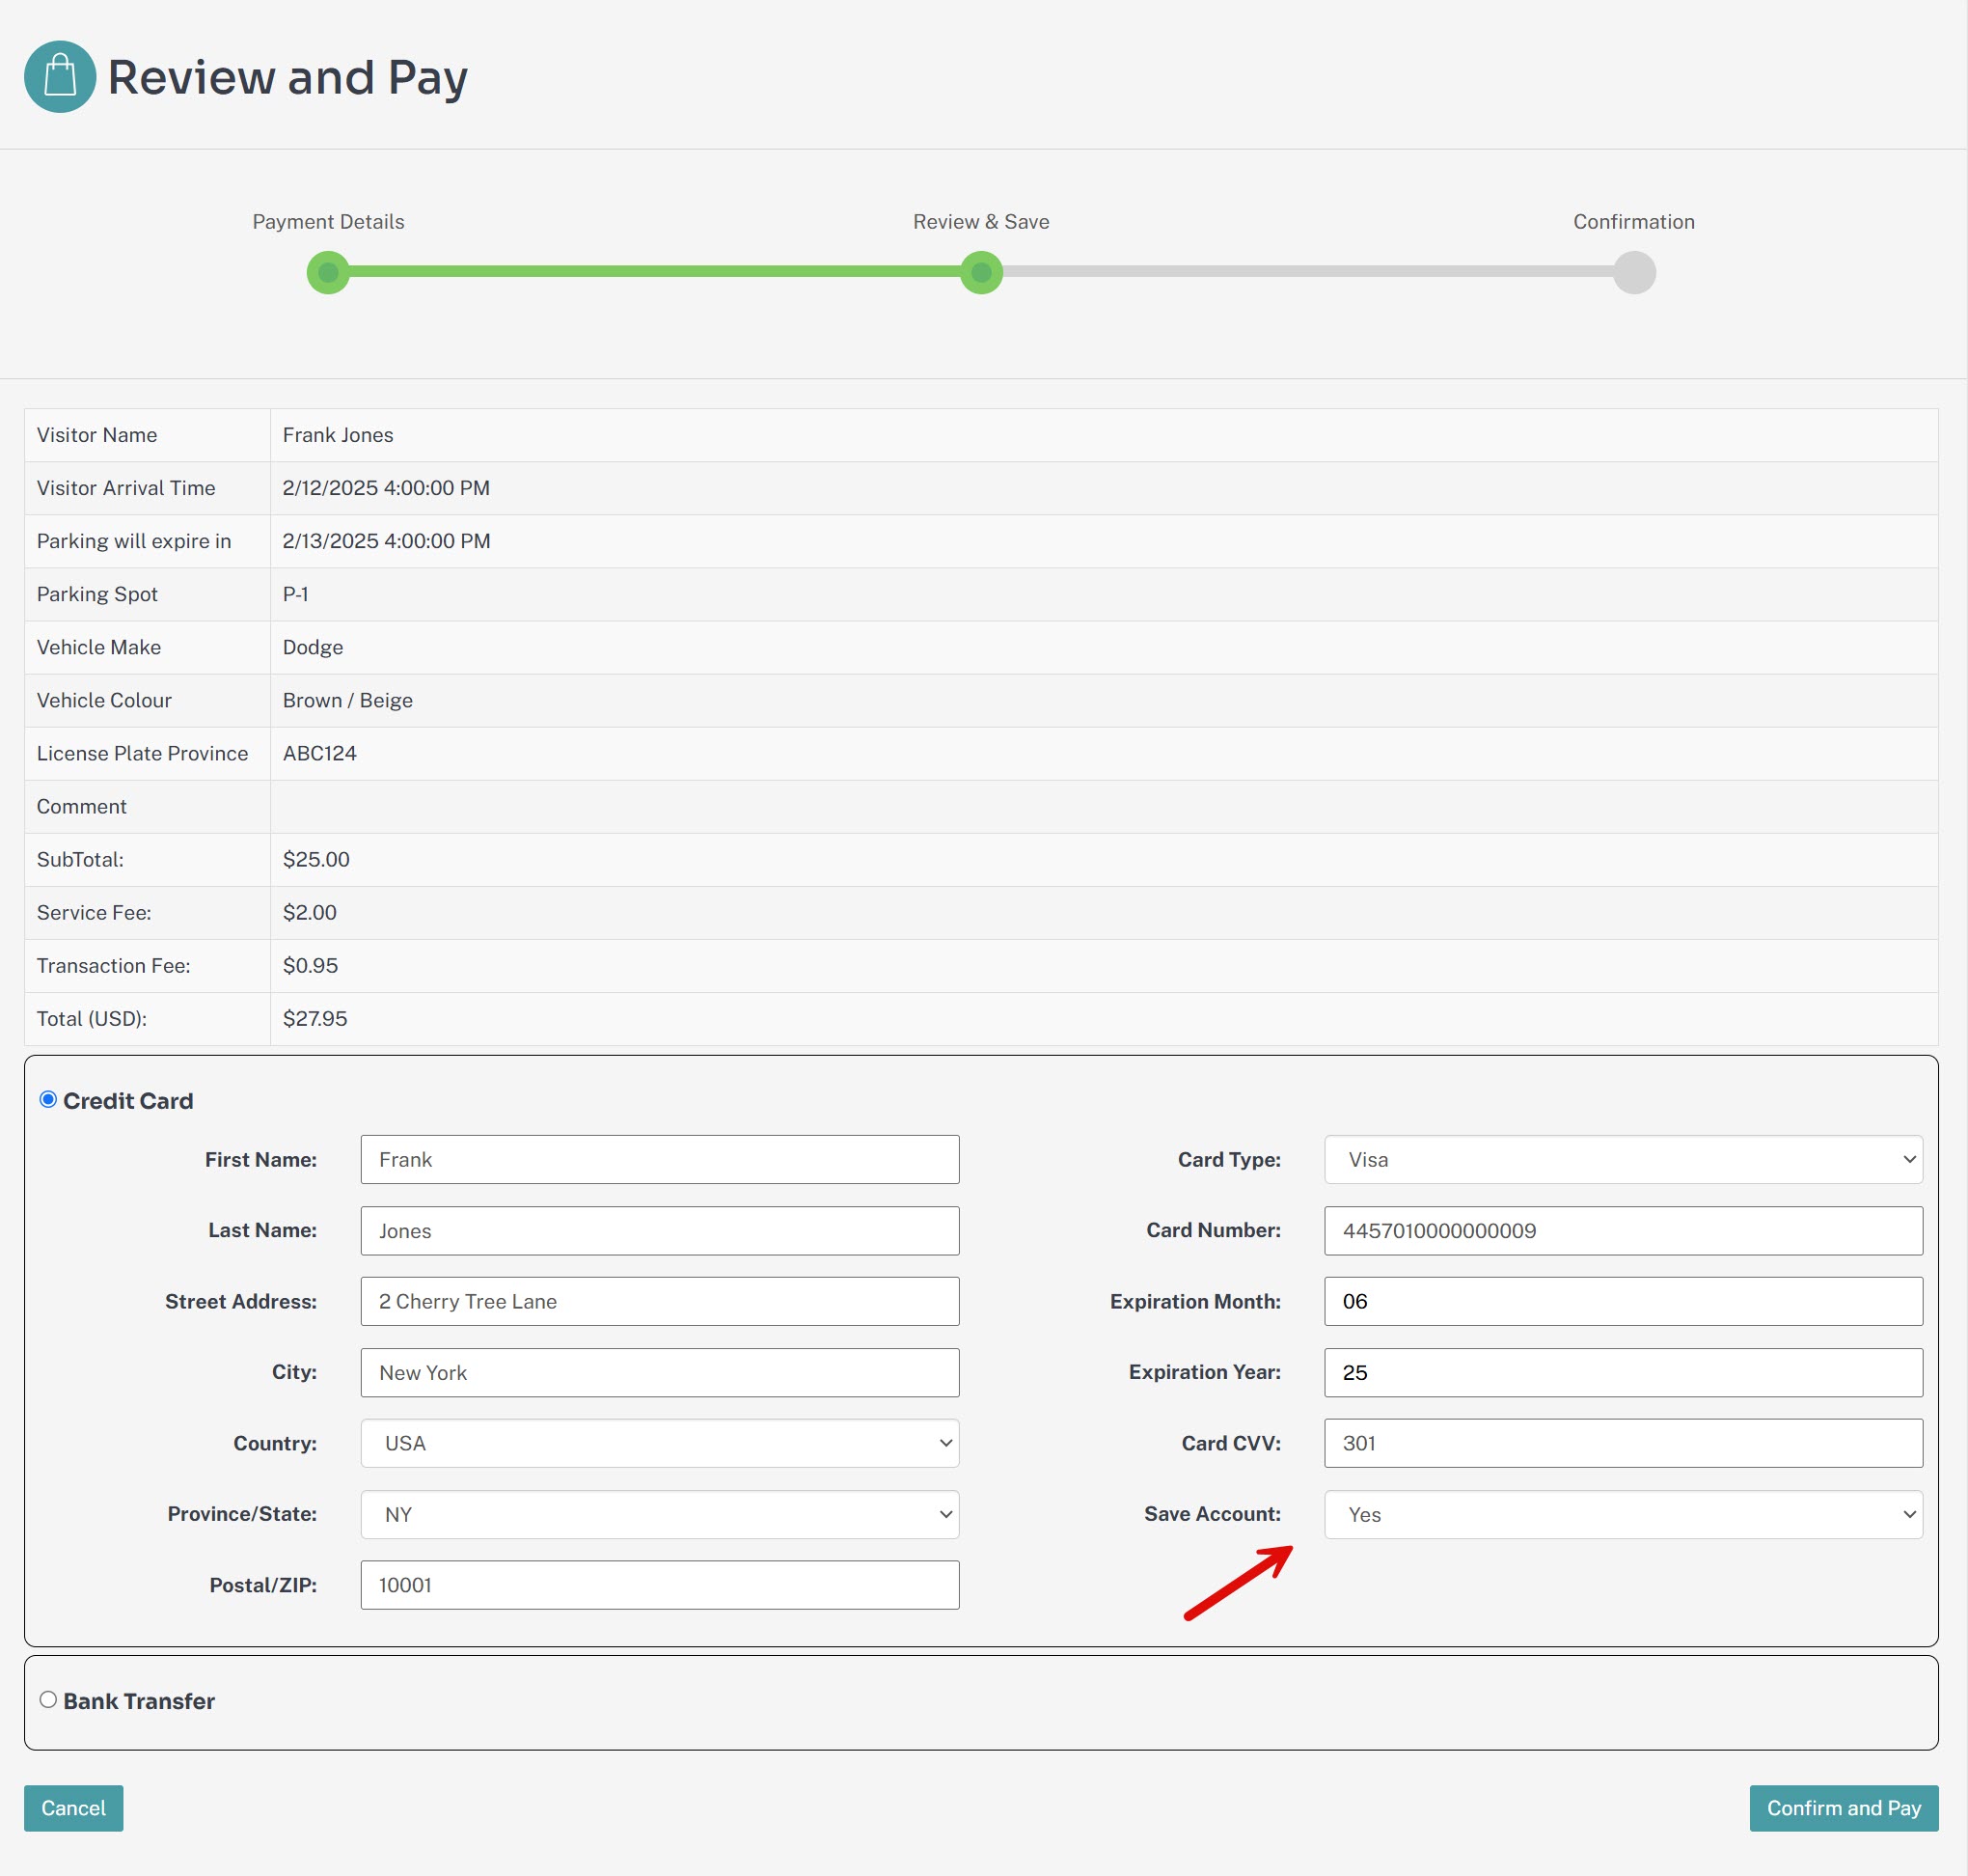The image size is (1968, 1876).
Task: Click the Review and Pay heading
Action: [287, 78]
